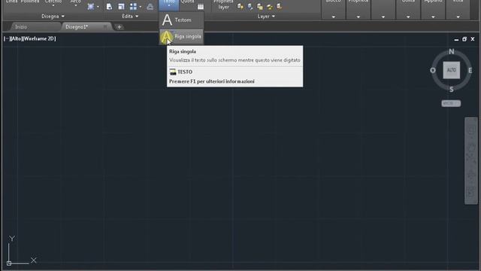The image size is (481, 271).
Task: Open the WCS dropdown below ViewCube
Action: coord(451,104)
